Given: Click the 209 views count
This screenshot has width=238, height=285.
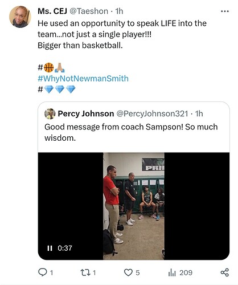Looking at the screenshot, I should 186,272.
